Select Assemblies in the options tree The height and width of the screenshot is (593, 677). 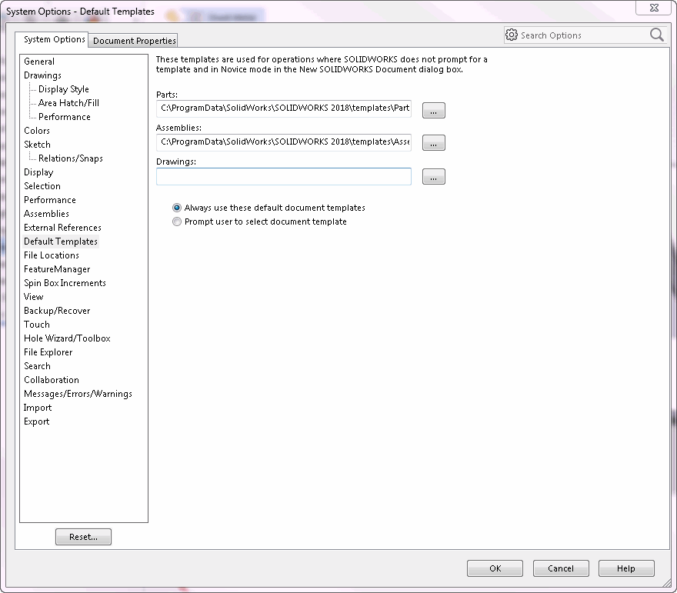[x=46, y=214]
